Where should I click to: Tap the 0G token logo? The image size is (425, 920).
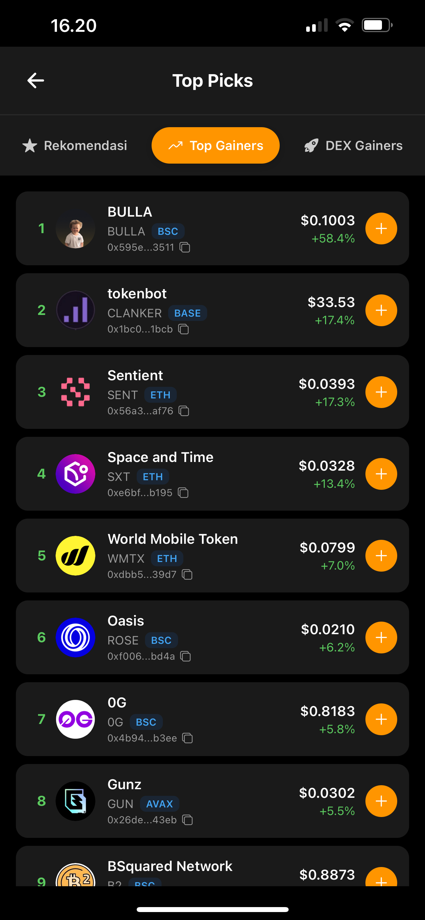[75, 719]
